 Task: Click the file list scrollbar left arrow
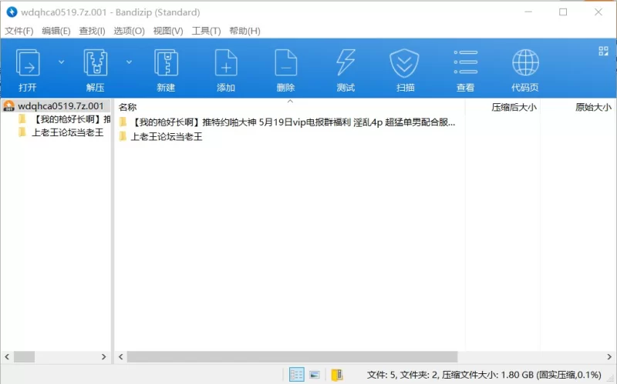(121, 356)
